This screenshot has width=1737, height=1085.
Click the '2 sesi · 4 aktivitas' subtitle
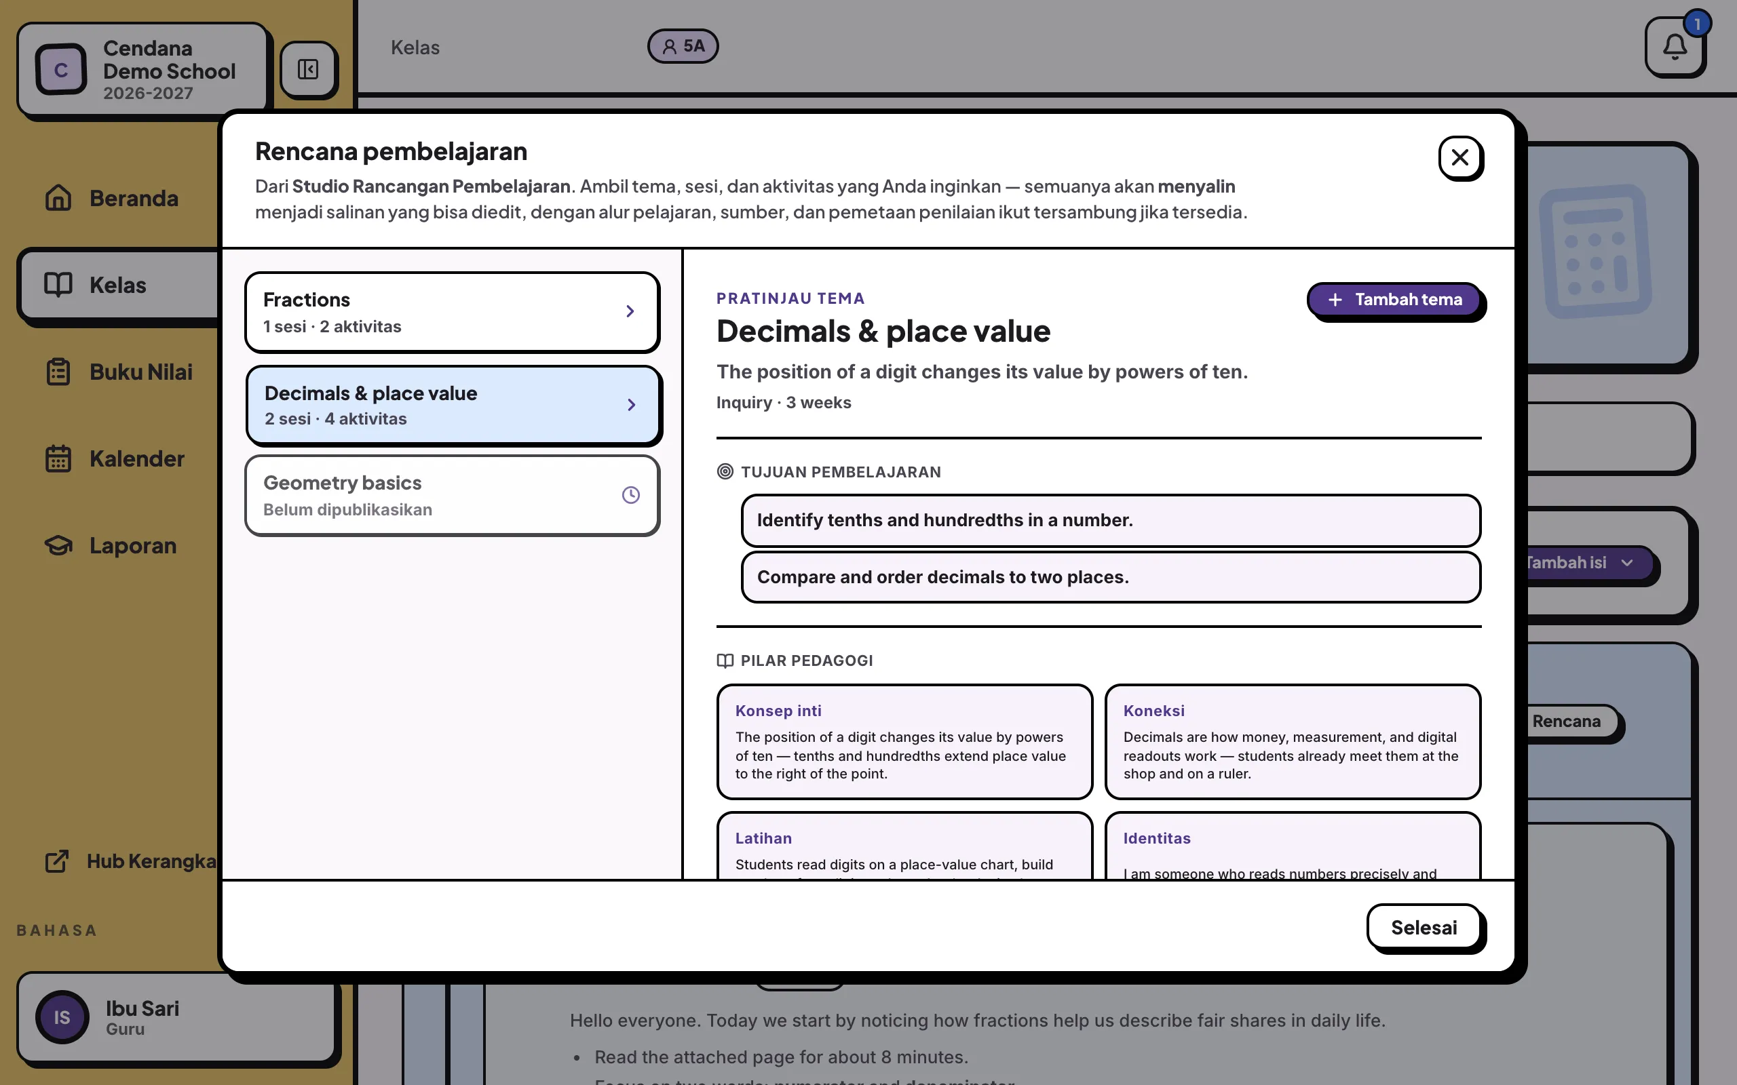[x=335, y=419]
